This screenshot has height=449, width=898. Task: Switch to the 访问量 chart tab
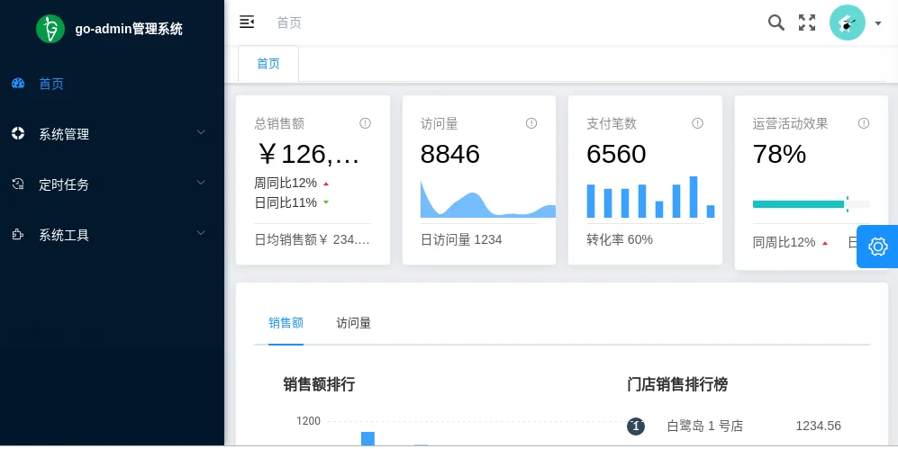pos(353,323)
